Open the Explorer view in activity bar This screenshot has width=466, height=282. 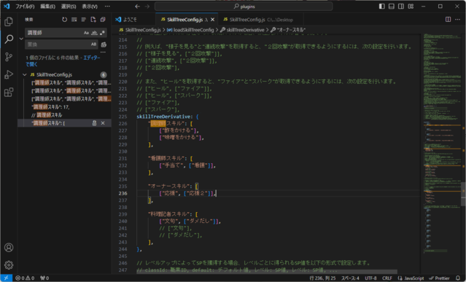tap(9, 21)
